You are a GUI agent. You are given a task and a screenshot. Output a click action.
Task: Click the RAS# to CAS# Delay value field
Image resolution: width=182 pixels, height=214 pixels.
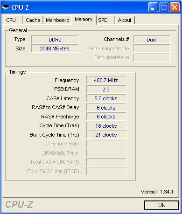pyautogui.click(x=106, y=108)
